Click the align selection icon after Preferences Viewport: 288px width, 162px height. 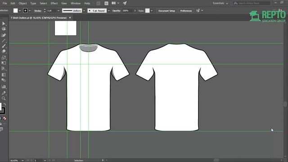pyautogui.click(x=198, y=11)
